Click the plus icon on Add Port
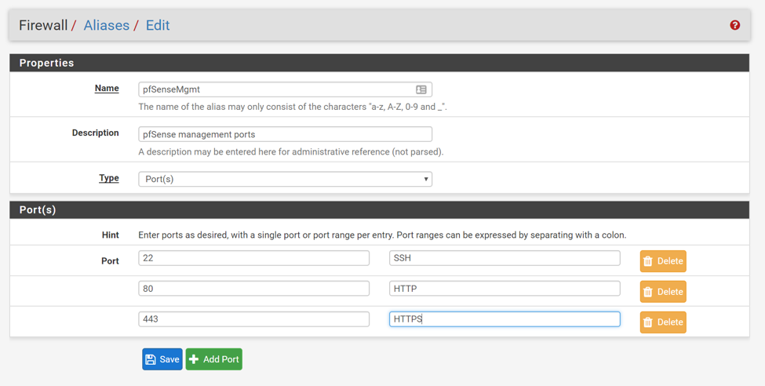 click(194, 359)
